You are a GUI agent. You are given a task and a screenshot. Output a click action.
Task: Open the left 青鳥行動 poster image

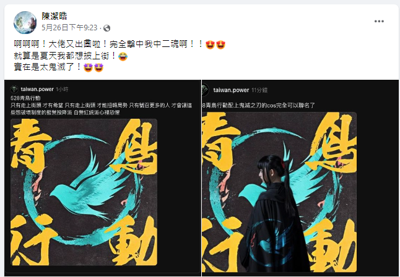pos(84,192)
